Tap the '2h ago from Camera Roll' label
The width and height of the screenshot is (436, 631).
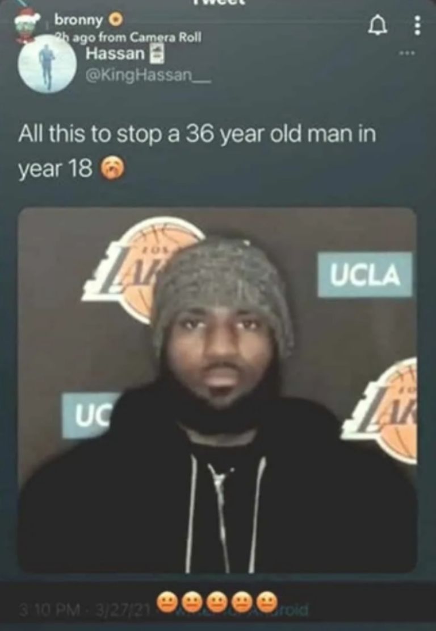pos(129,38)
